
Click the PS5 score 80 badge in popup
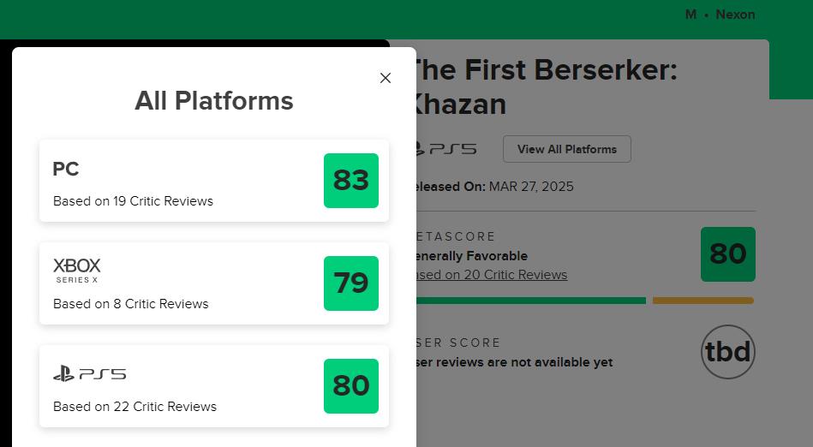tap(351, 386)
